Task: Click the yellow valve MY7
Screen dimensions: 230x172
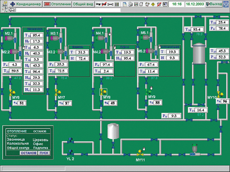Action: [57, 92]
